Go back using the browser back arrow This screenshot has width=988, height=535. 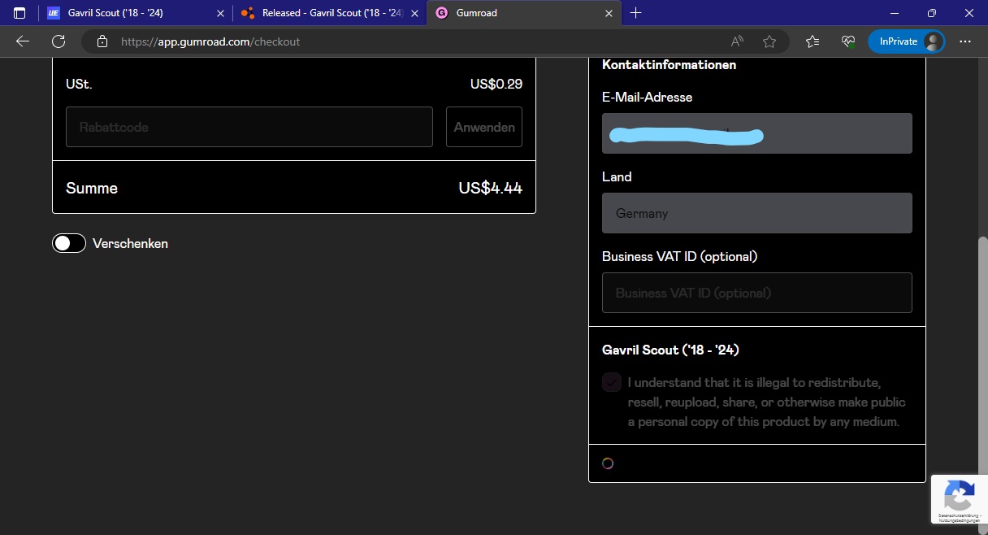[23, 41]
